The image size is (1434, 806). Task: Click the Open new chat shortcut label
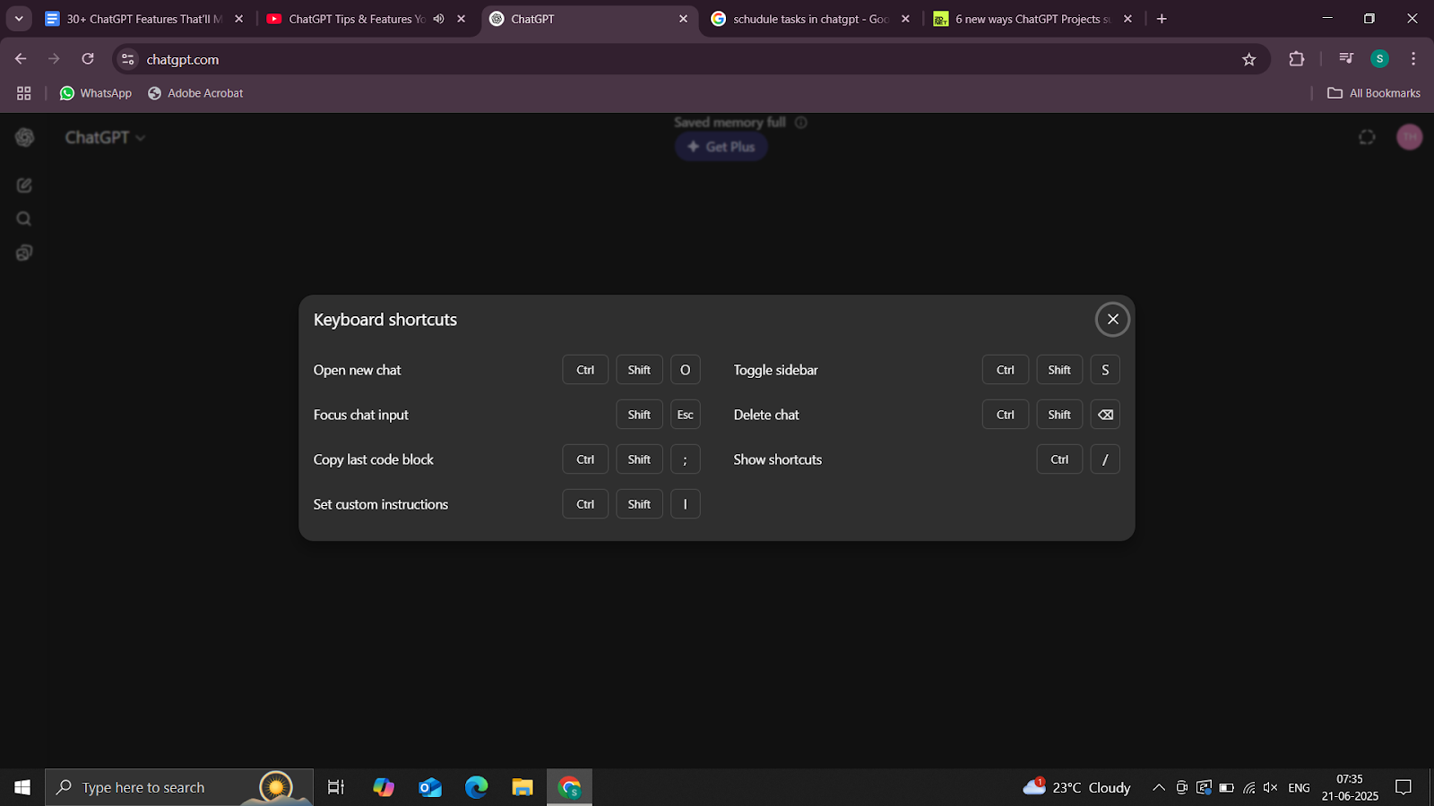coord(357,370)
